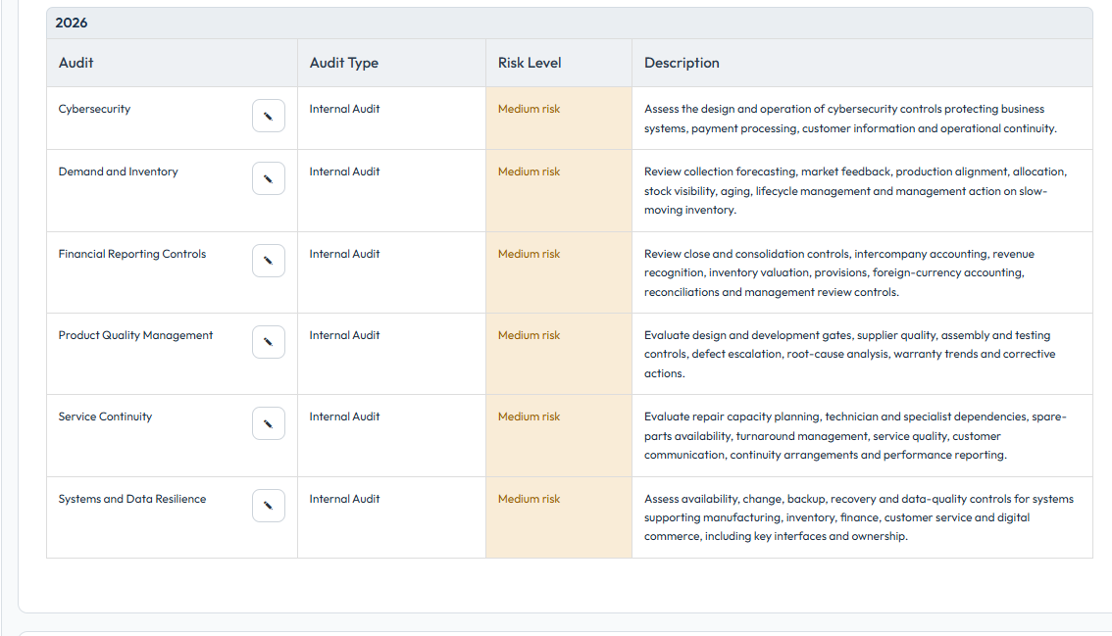Click the Cybersecurity description about cybersecurity controls
This screenshot has width=1112, height=636.
pos(850,119)
